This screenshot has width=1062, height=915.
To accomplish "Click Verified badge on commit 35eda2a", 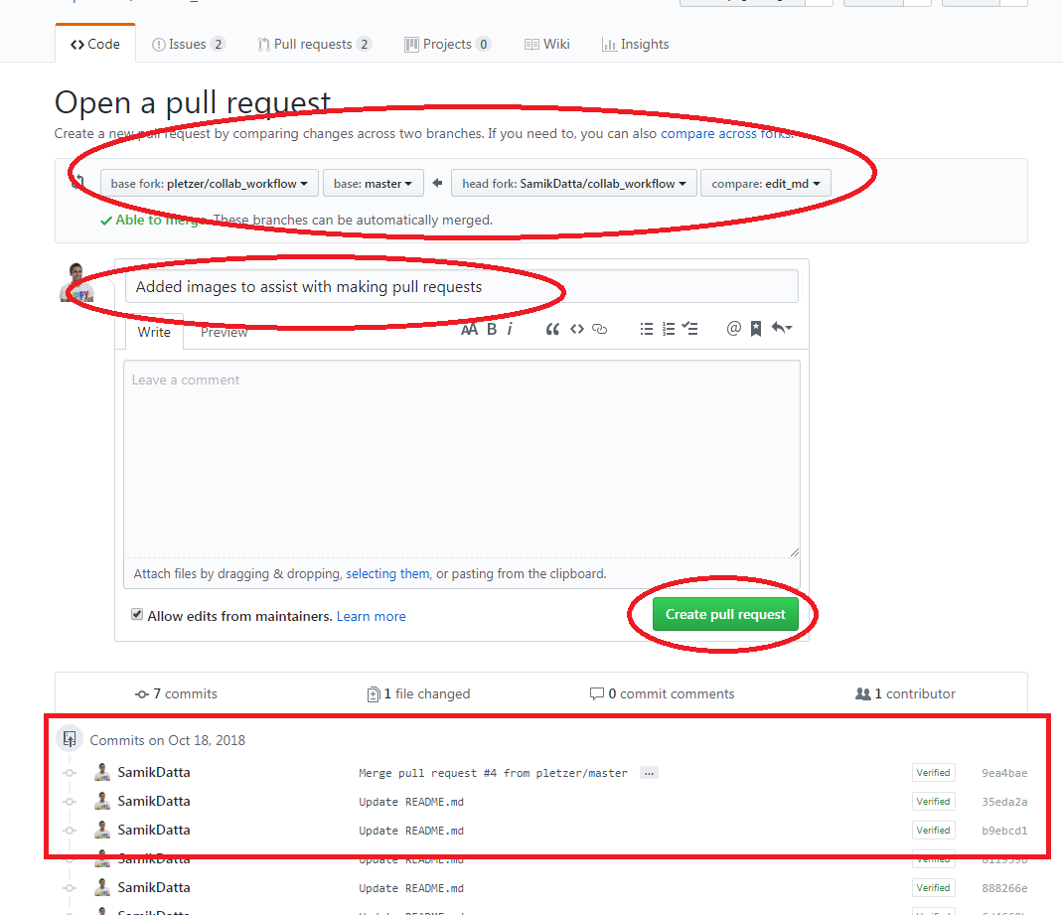I will pyautogui.click(x=933, y=802).
